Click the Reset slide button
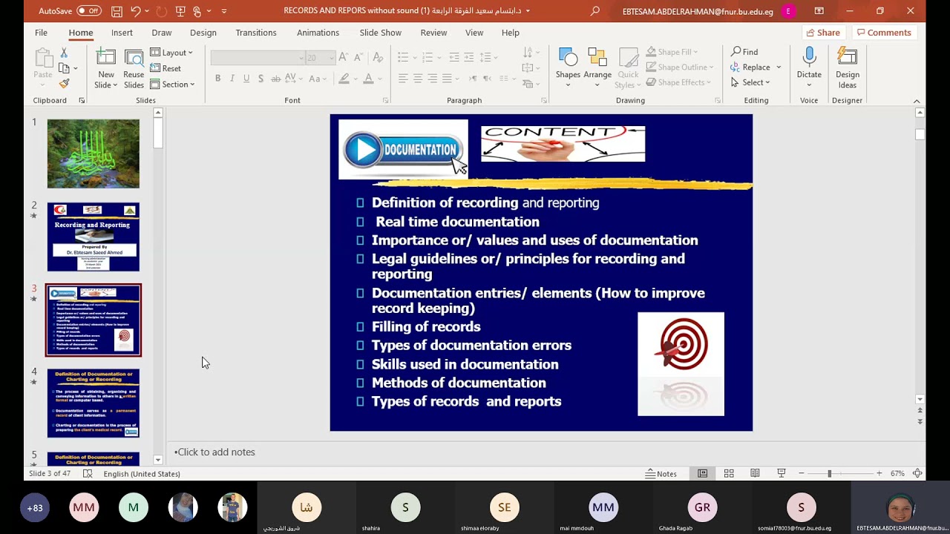Screen dimensions: 950x534 point(166,68)
